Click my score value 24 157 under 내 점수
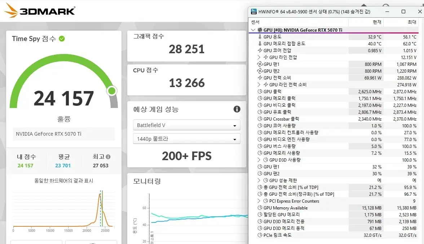The height and width of the screenshot is (244, 424). pos(25,166)
